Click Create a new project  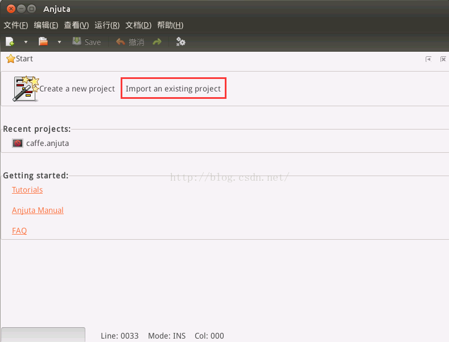pos(77,89)
